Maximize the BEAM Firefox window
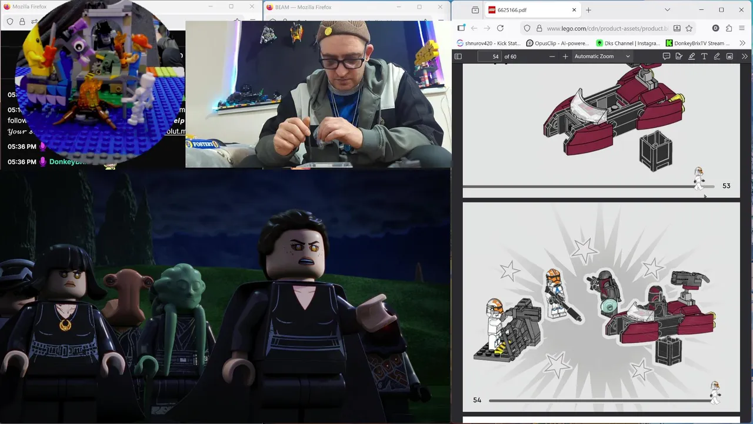The width and height of the screenshot is (753, 424). click(x=419, y=6)
